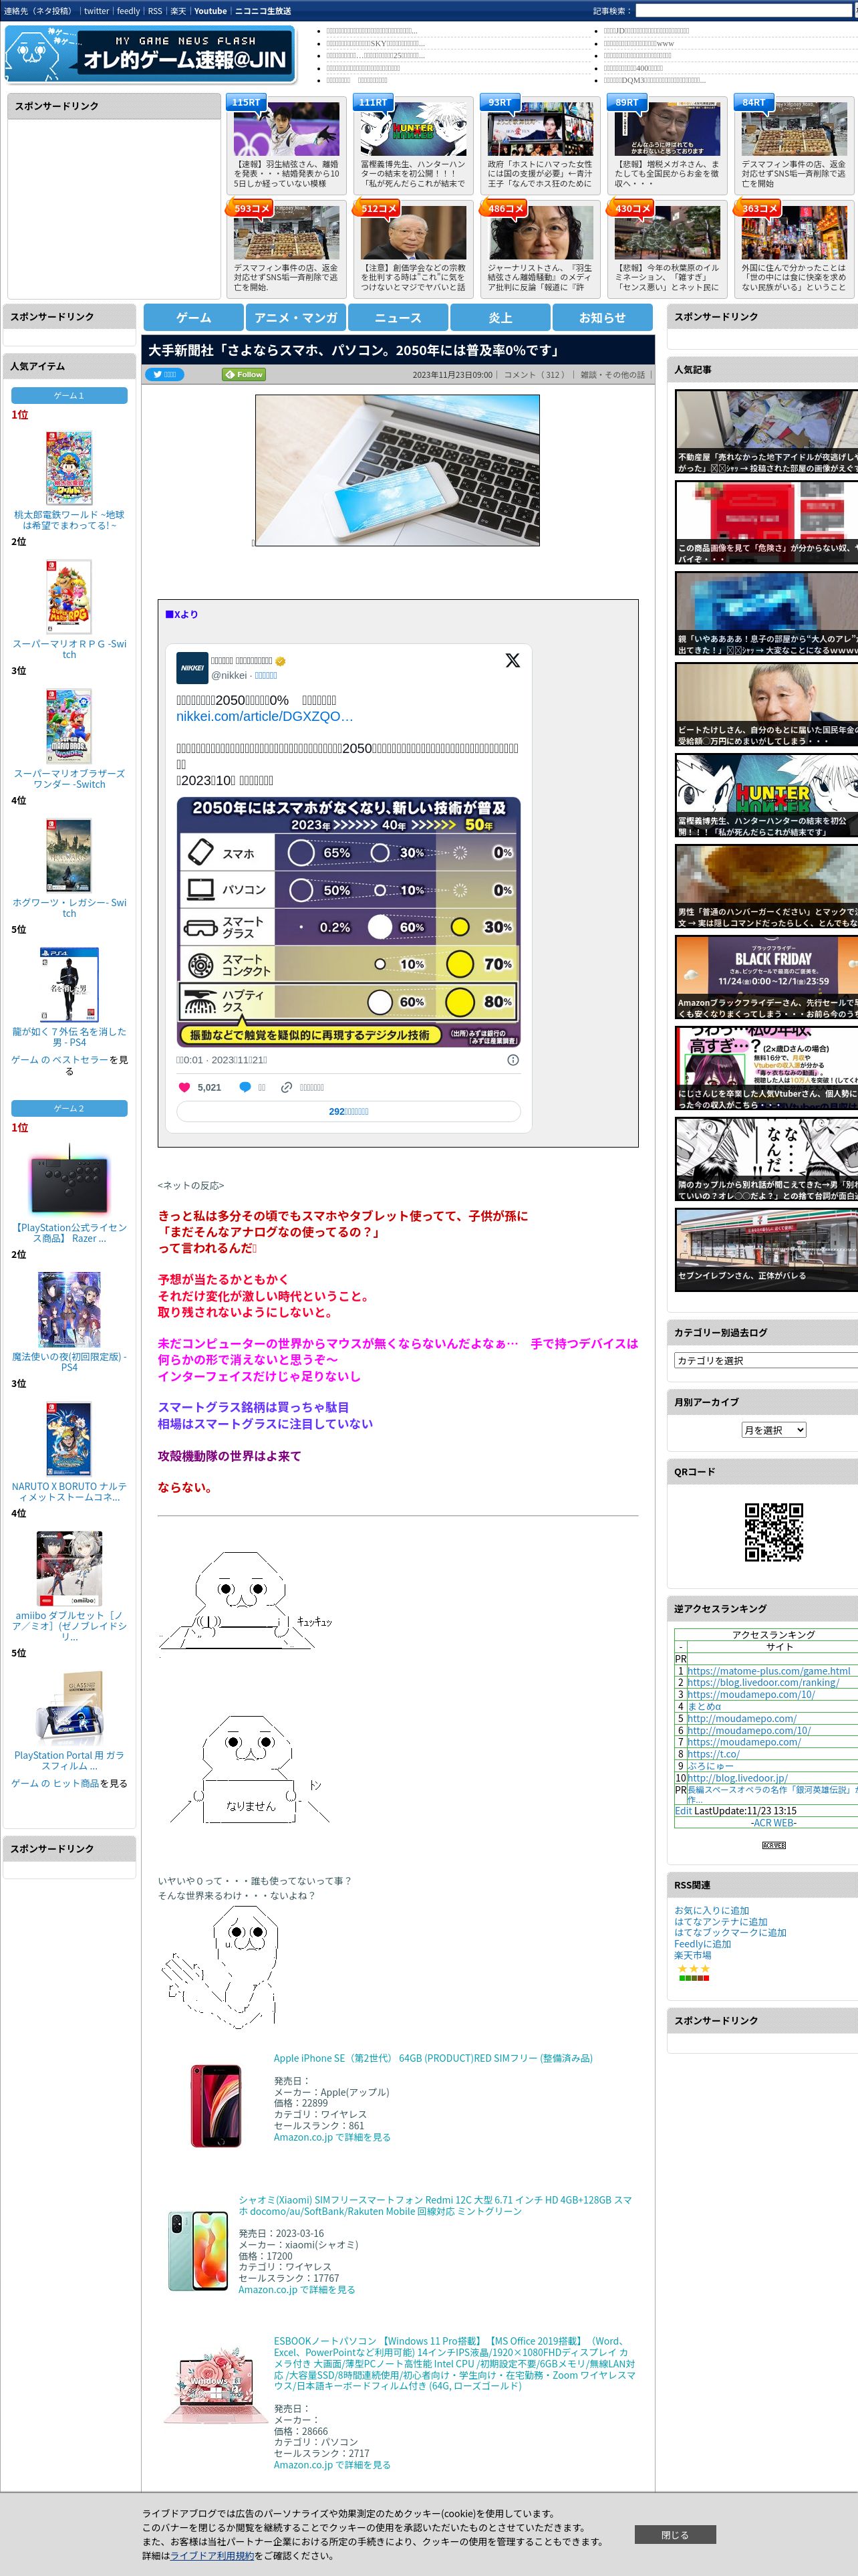Viewport: 858px width, 2576px height.
Task: Click the 記事検索 search input field
Action: pyautogui.click(x=744, y=11)
